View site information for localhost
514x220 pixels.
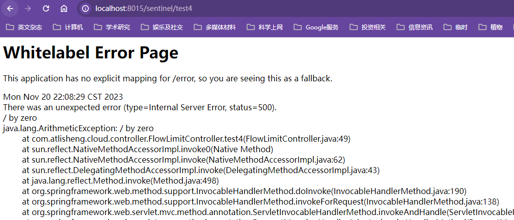pos(85,8)
